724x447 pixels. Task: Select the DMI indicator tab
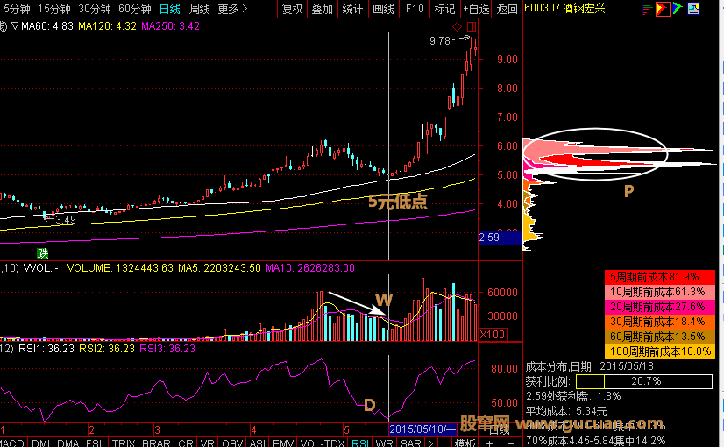click(x=41, y=443)
